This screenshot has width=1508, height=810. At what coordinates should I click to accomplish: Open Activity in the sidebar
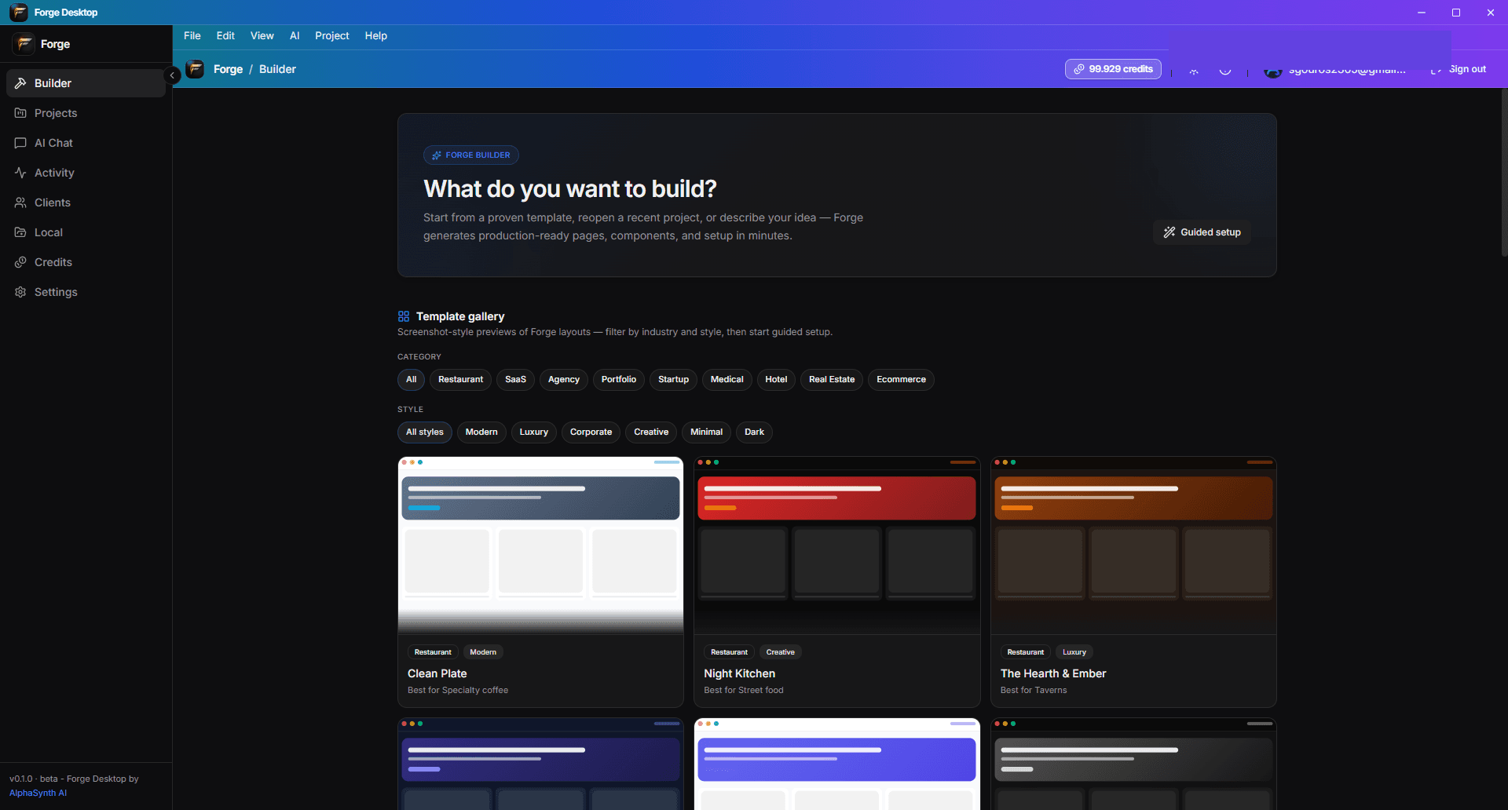[86, 173]
